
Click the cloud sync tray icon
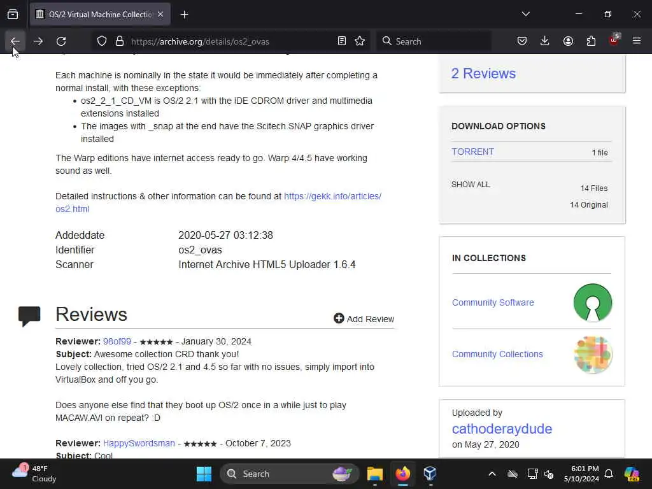(x=513, y=474)
